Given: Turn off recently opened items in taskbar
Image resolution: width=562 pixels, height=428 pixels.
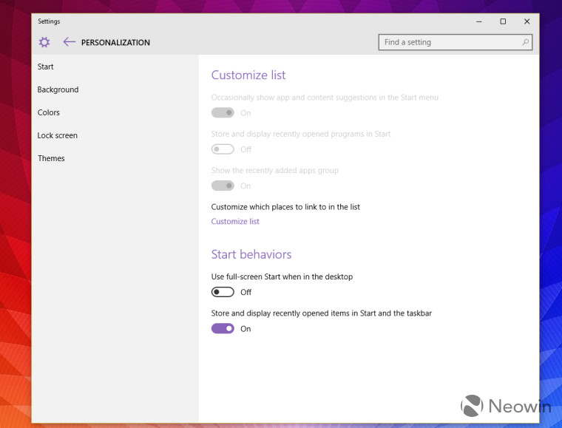Looking at the screenshot, I should pyautogui.click(x=223, y=328).
